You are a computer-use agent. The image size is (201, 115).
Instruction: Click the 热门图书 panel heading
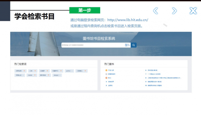(x=109, y=64)
